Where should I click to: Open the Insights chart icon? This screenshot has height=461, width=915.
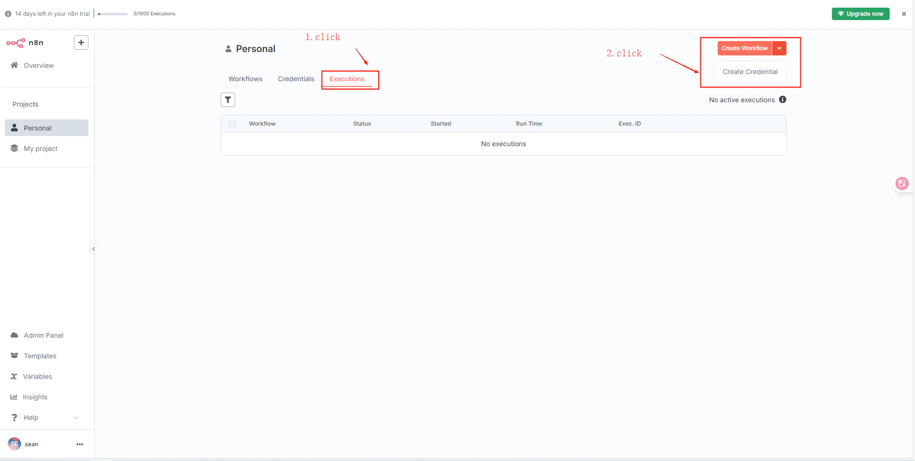pos(14,397)
